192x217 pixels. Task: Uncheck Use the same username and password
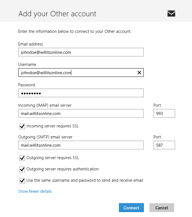pyautogui.click(x=22, y=181)
